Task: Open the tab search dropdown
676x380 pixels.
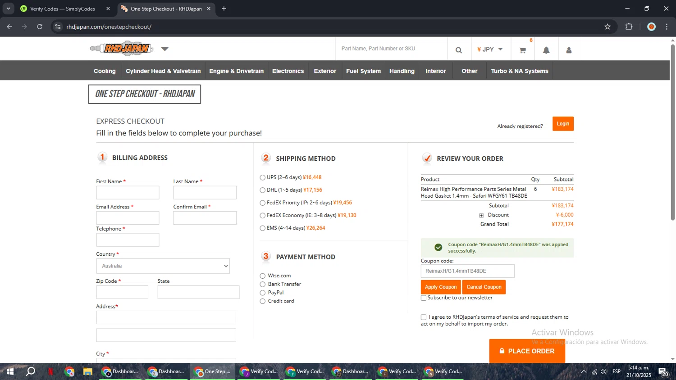Action: pos(8,9)
